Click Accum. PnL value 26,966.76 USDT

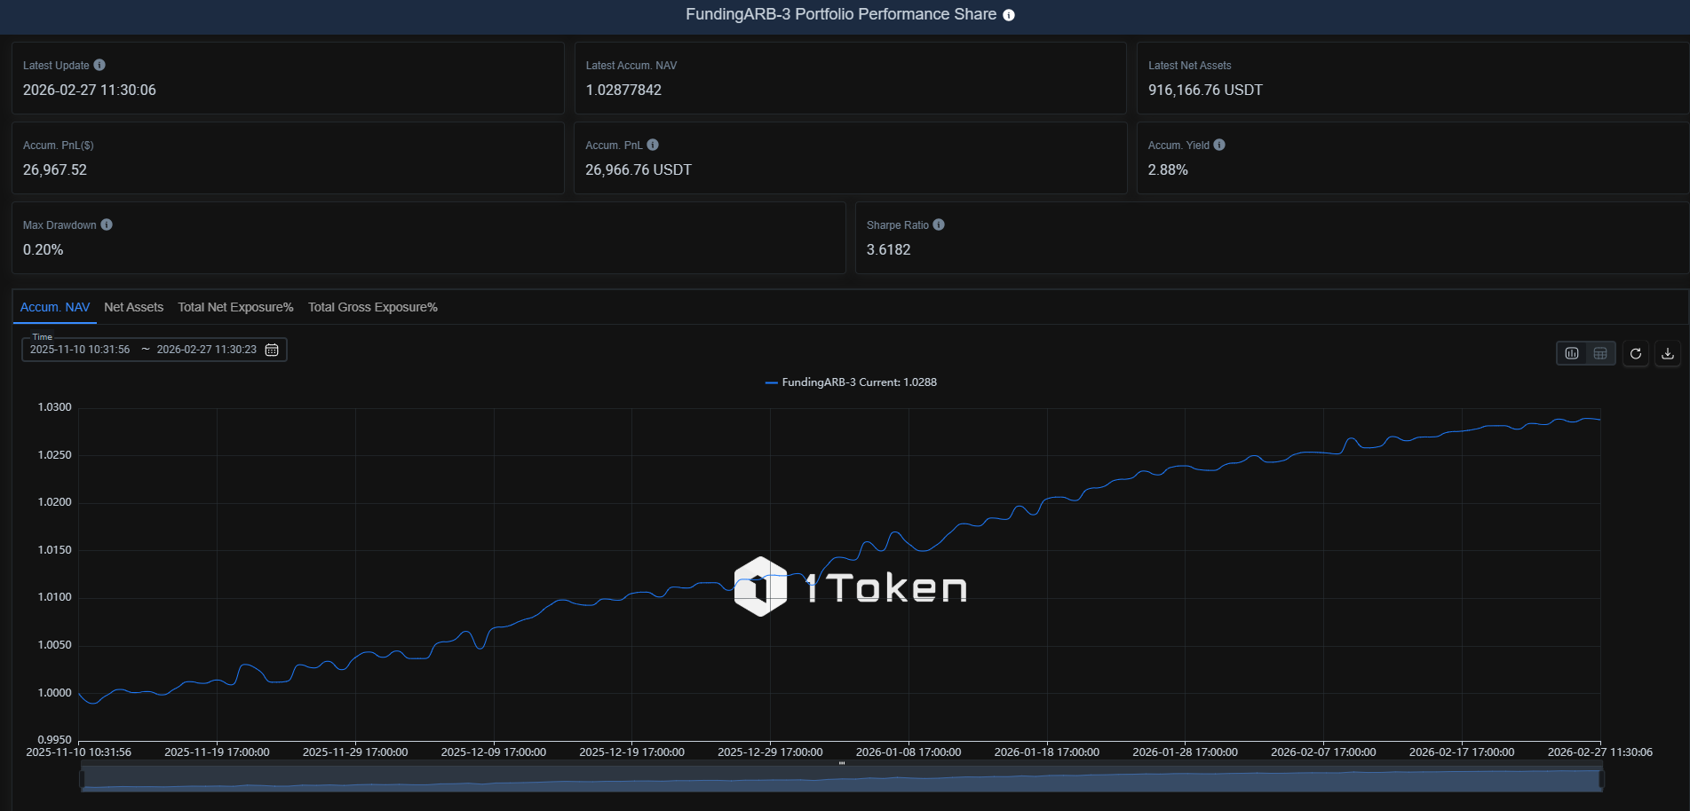click(x=639, y=169)
